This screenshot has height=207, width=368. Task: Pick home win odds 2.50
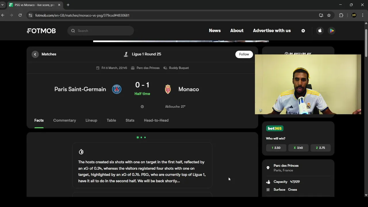[276, 148]
